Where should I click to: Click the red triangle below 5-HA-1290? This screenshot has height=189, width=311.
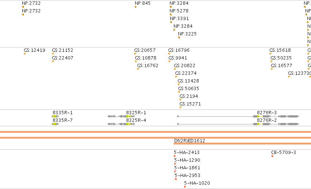click(175, 164)
